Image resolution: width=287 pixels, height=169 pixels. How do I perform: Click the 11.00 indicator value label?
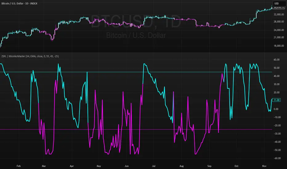[x=277, y=100]
